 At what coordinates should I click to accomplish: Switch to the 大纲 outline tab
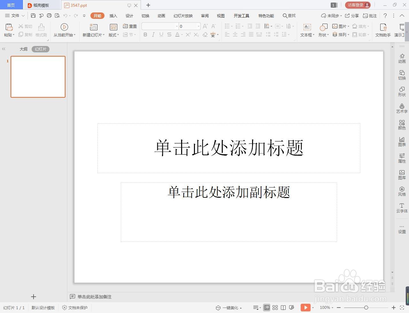point(24,49)
